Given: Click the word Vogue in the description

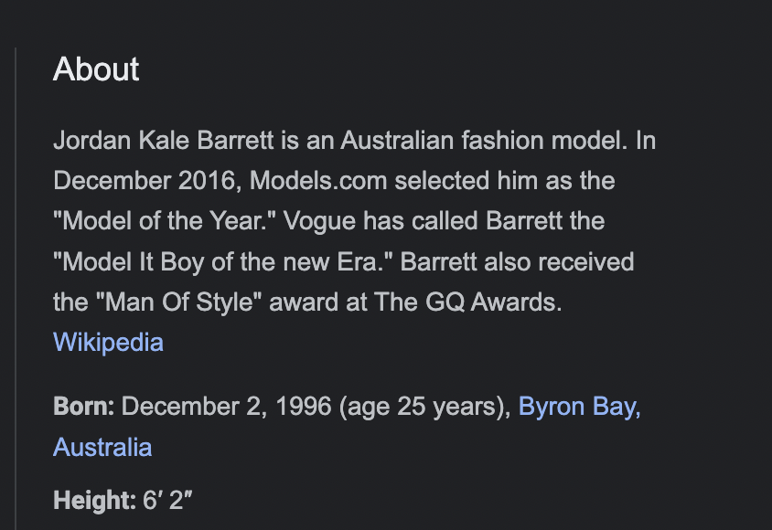Looking at the screenshot, I should tap(319, 222).
